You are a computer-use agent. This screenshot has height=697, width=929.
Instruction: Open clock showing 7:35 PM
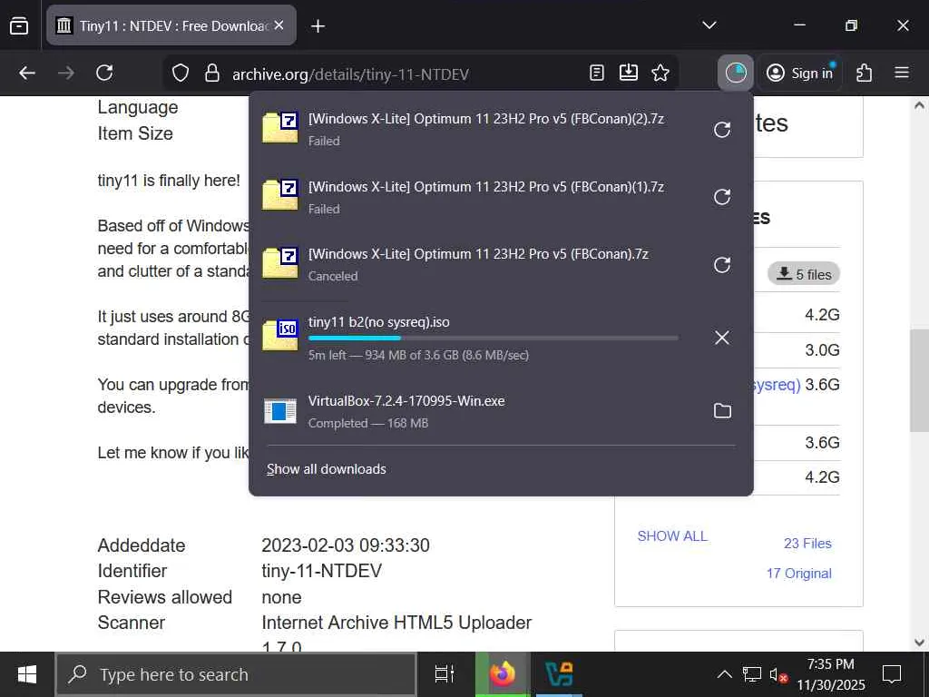[831, 674]
